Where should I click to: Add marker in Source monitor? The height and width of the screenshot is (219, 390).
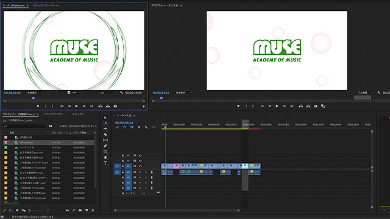pyautogui.click(x=38, y=106)
